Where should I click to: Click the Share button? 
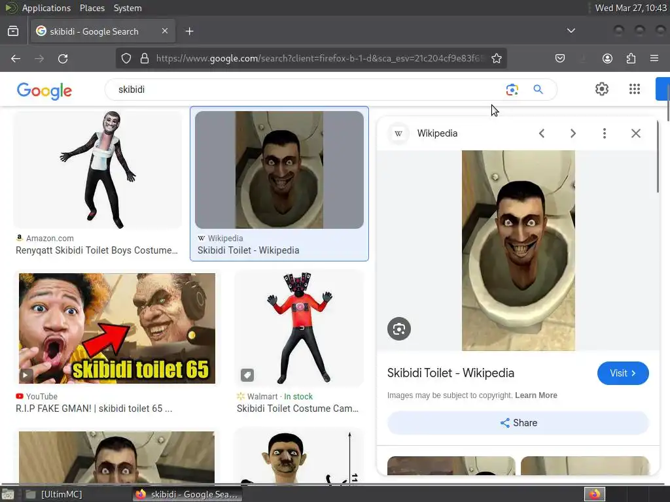point(518,423)
